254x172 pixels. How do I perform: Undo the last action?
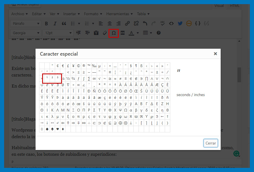tap(145, 24)
